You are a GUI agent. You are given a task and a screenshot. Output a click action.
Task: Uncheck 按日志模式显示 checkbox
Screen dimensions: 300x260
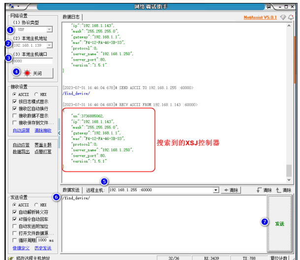tap(15, 101)
